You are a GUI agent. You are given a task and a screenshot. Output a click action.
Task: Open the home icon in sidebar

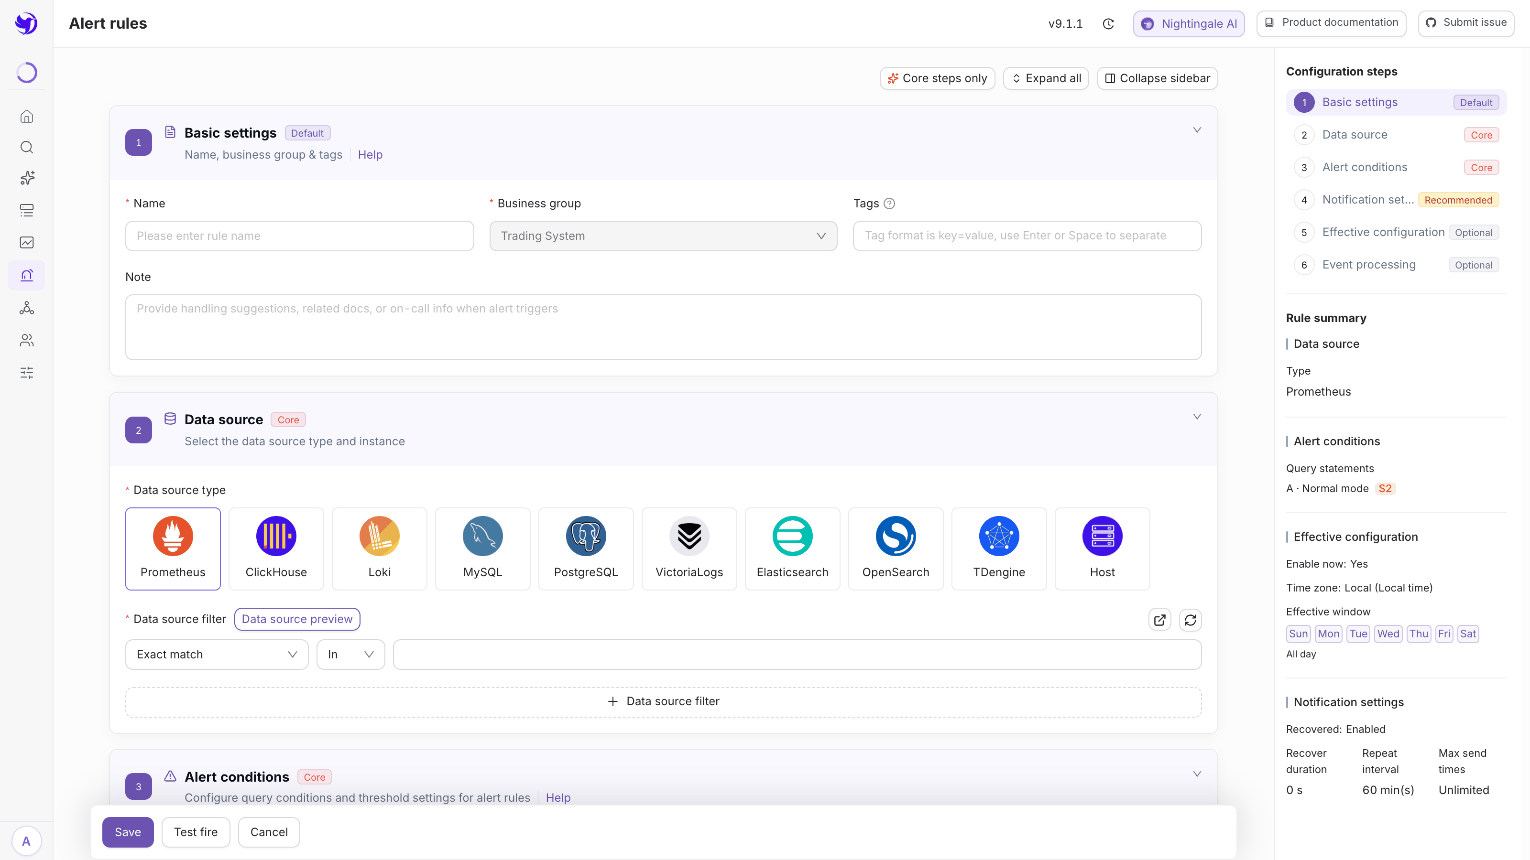pyautogui.click(x=27, y=116)
